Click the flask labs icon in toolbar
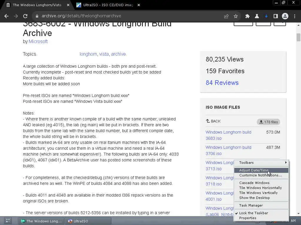This screenshot has height=225, width=301. 257,16
